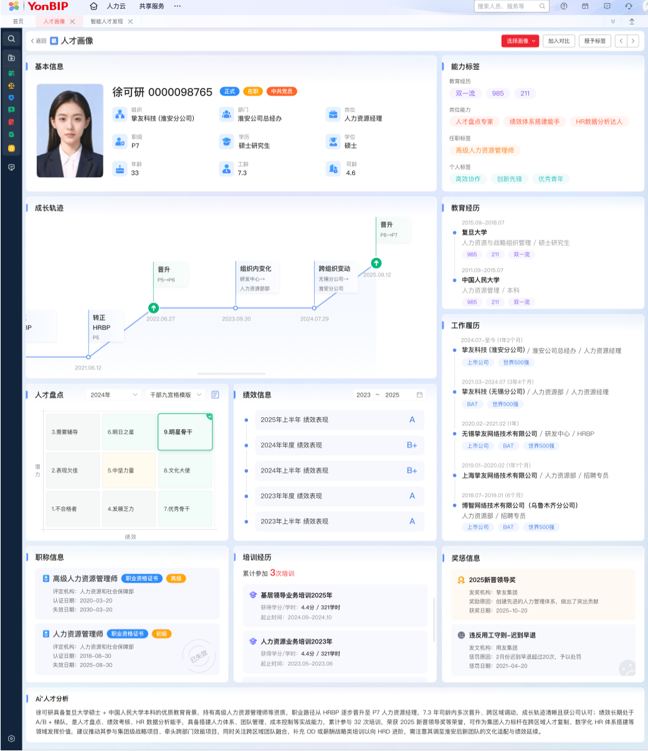Click the search icon in left sidebar
The width and height of the screenshot is (648, 751).
tap(11, 39)
